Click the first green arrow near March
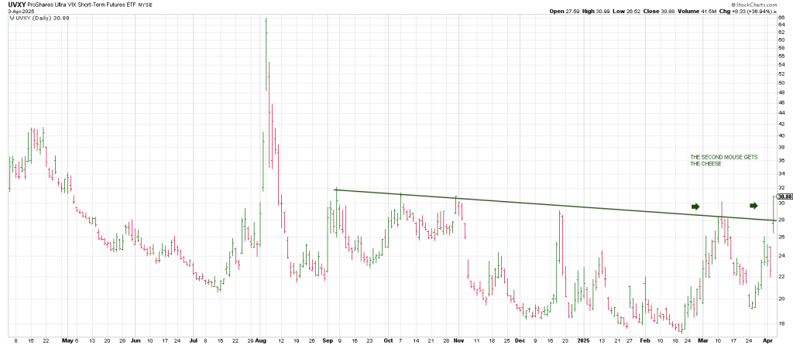The height and width of the screenshot is (345, 793). pyautogui.click(x=695, y=207)
